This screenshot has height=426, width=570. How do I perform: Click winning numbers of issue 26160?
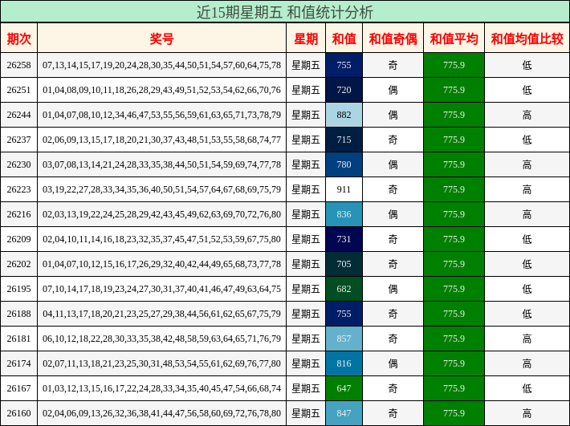161,413
